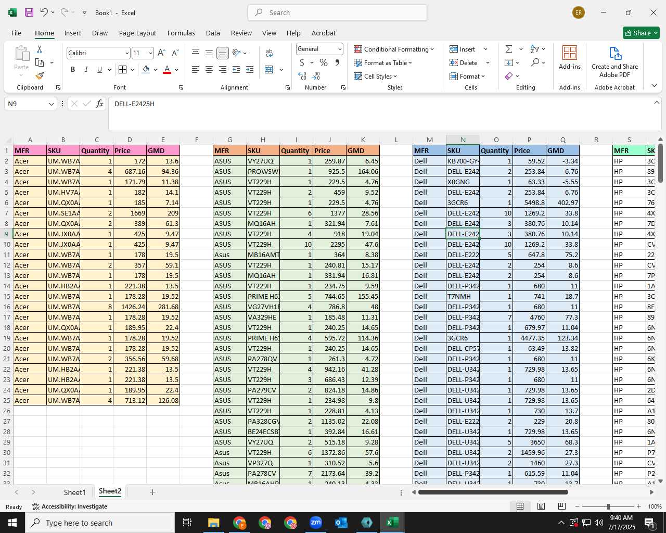The image size is (666, 533).
Task: Toggle Middle Align
Action: [209, 53]
